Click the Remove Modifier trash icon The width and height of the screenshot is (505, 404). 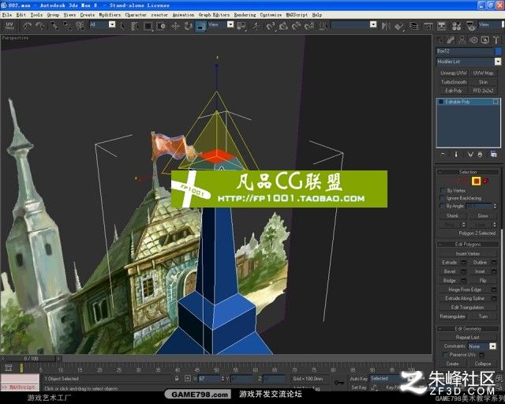[481, 155]
